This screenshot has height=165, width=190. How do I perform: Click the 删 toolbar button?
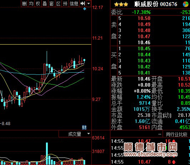pyautogui.click(x=24, y=4)
